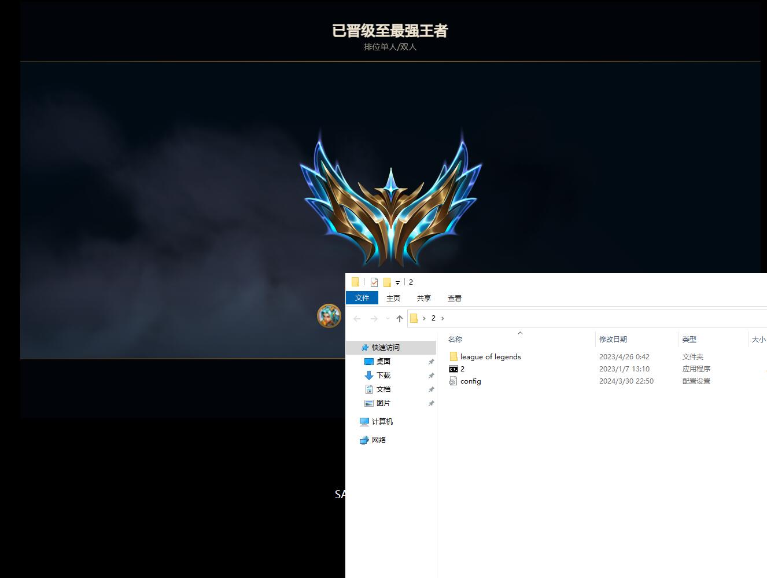Viewport: 767px width, 578px height.
Task: Click the computer icon beside 计算机
Action: coord(364,422)
